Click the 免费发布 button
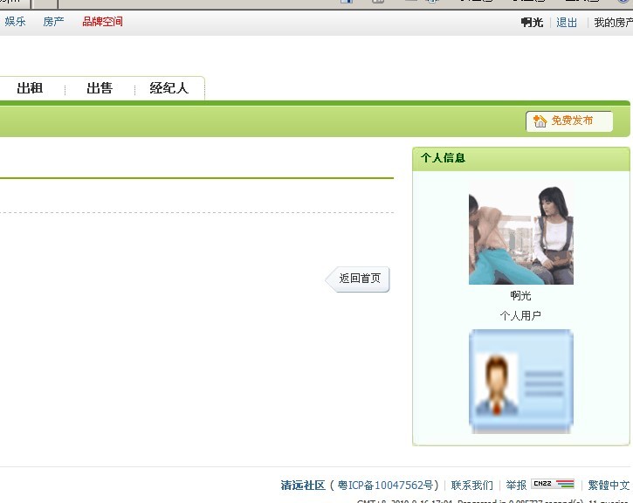633x503 pixels. (x=569, y=121)
